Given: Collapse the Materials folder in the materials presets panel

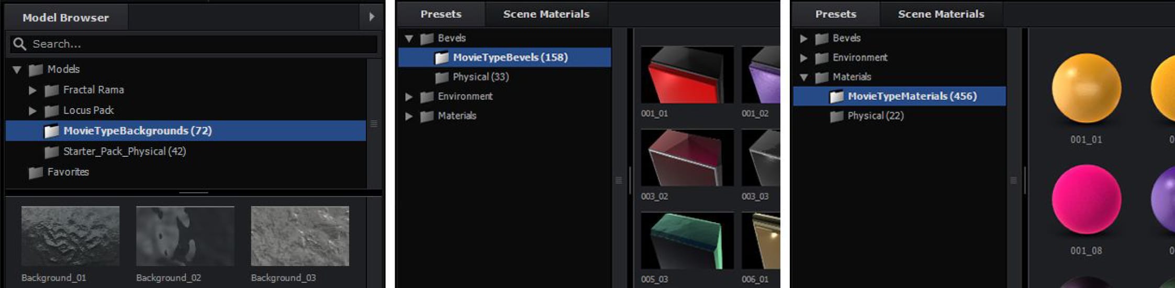Looking at the screenshot, I should 803,77.
